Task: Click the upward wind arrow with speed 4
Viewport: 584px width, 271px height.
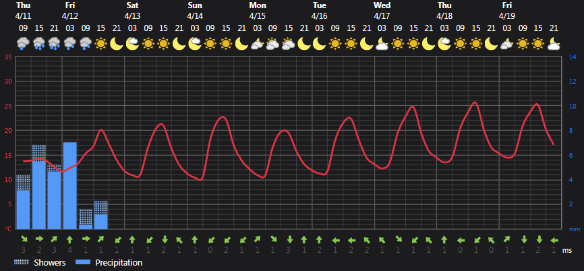Action: (x=70, y=240)
